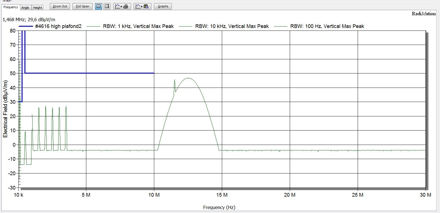Copy the graph to the clipboard
Viewport: 440px width, 213px height.
(142, 6)
